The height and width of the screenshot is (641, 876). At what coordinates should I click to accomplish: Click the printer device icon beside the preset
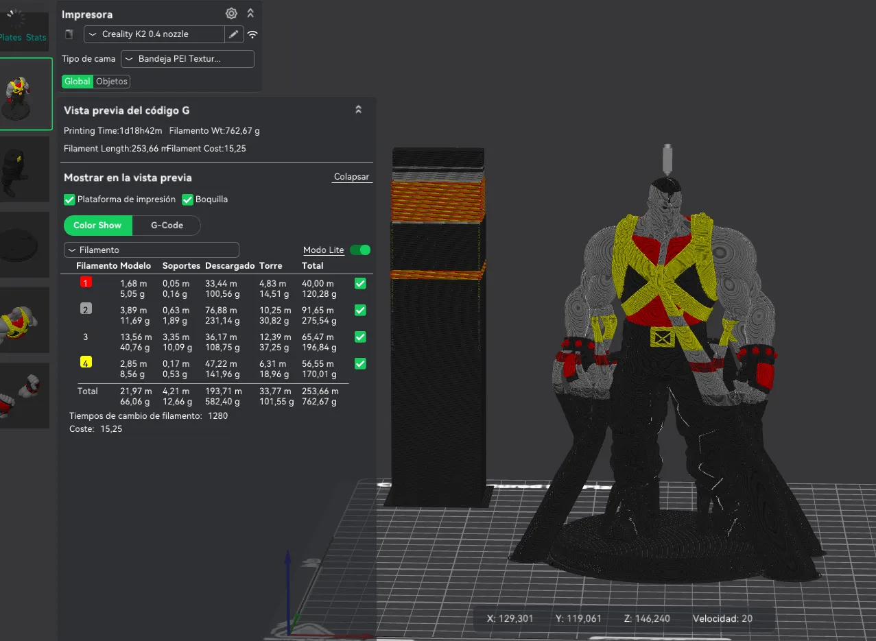click(x=69, y=34)
